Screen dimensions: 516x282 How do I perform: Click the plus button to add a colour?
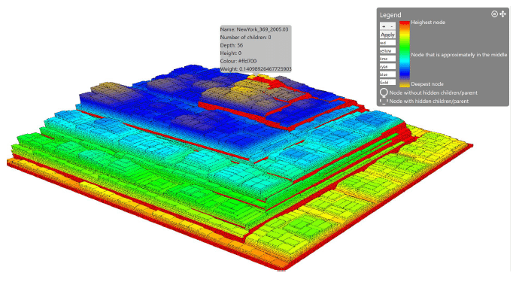click(384, 26)
